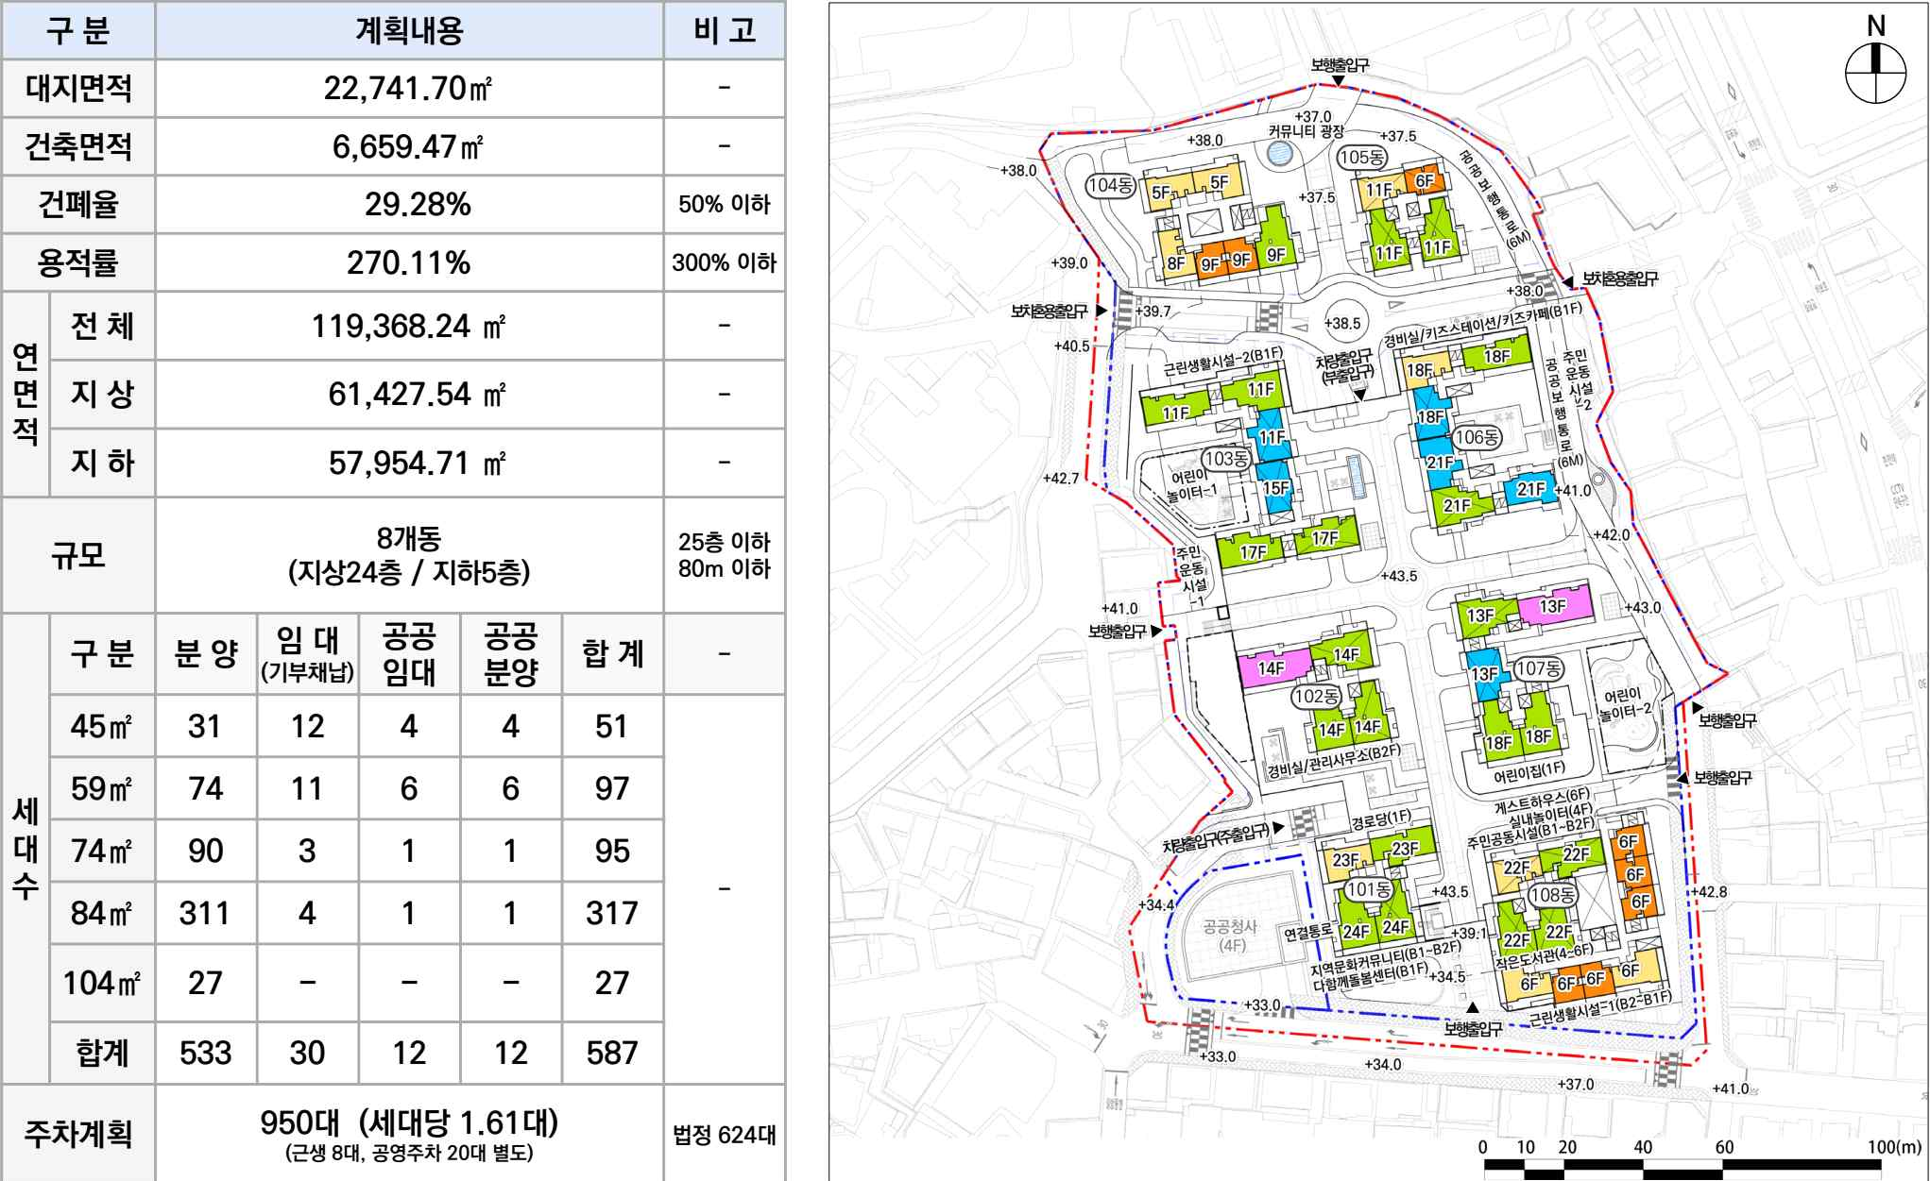Click the 103동 building label
Viewport: 1930px width, 1181px height.
[x=1226, y=459]
